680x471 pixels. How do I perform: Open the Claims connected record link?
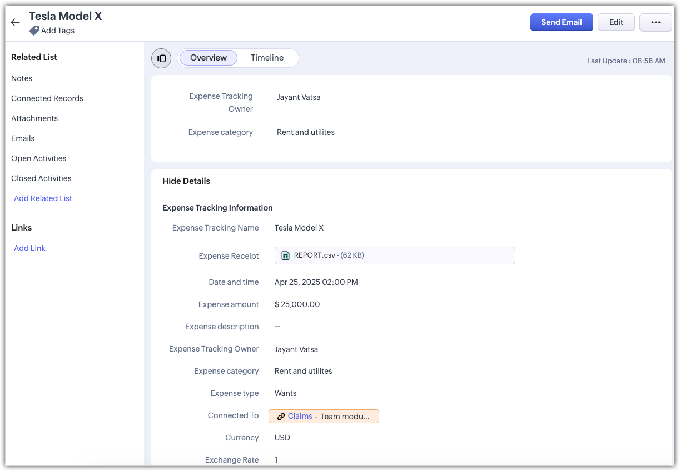point(300,416)
